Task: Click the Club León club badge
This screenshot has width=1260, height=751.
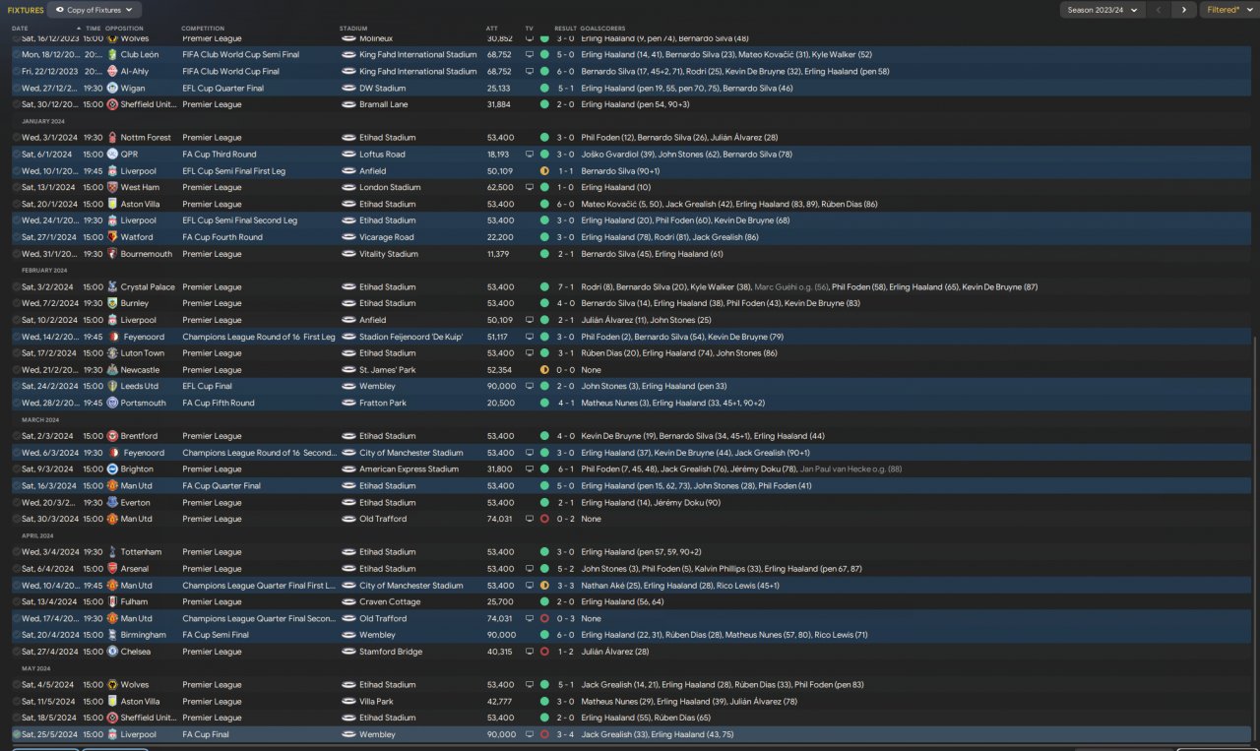Action: coord(112,55)
